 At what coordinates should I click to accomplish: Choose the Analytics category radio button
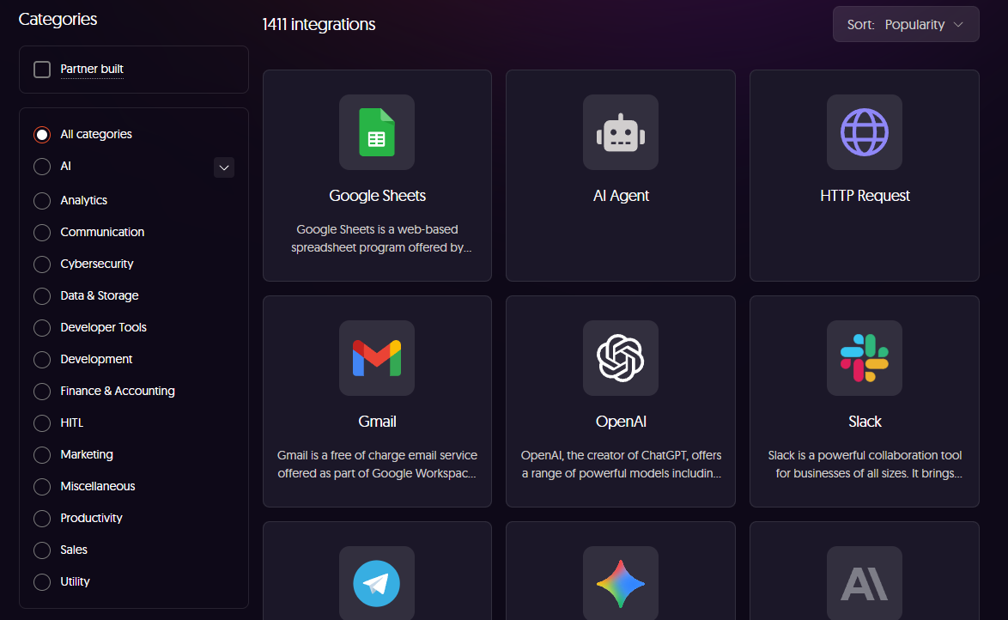[42, 201]
